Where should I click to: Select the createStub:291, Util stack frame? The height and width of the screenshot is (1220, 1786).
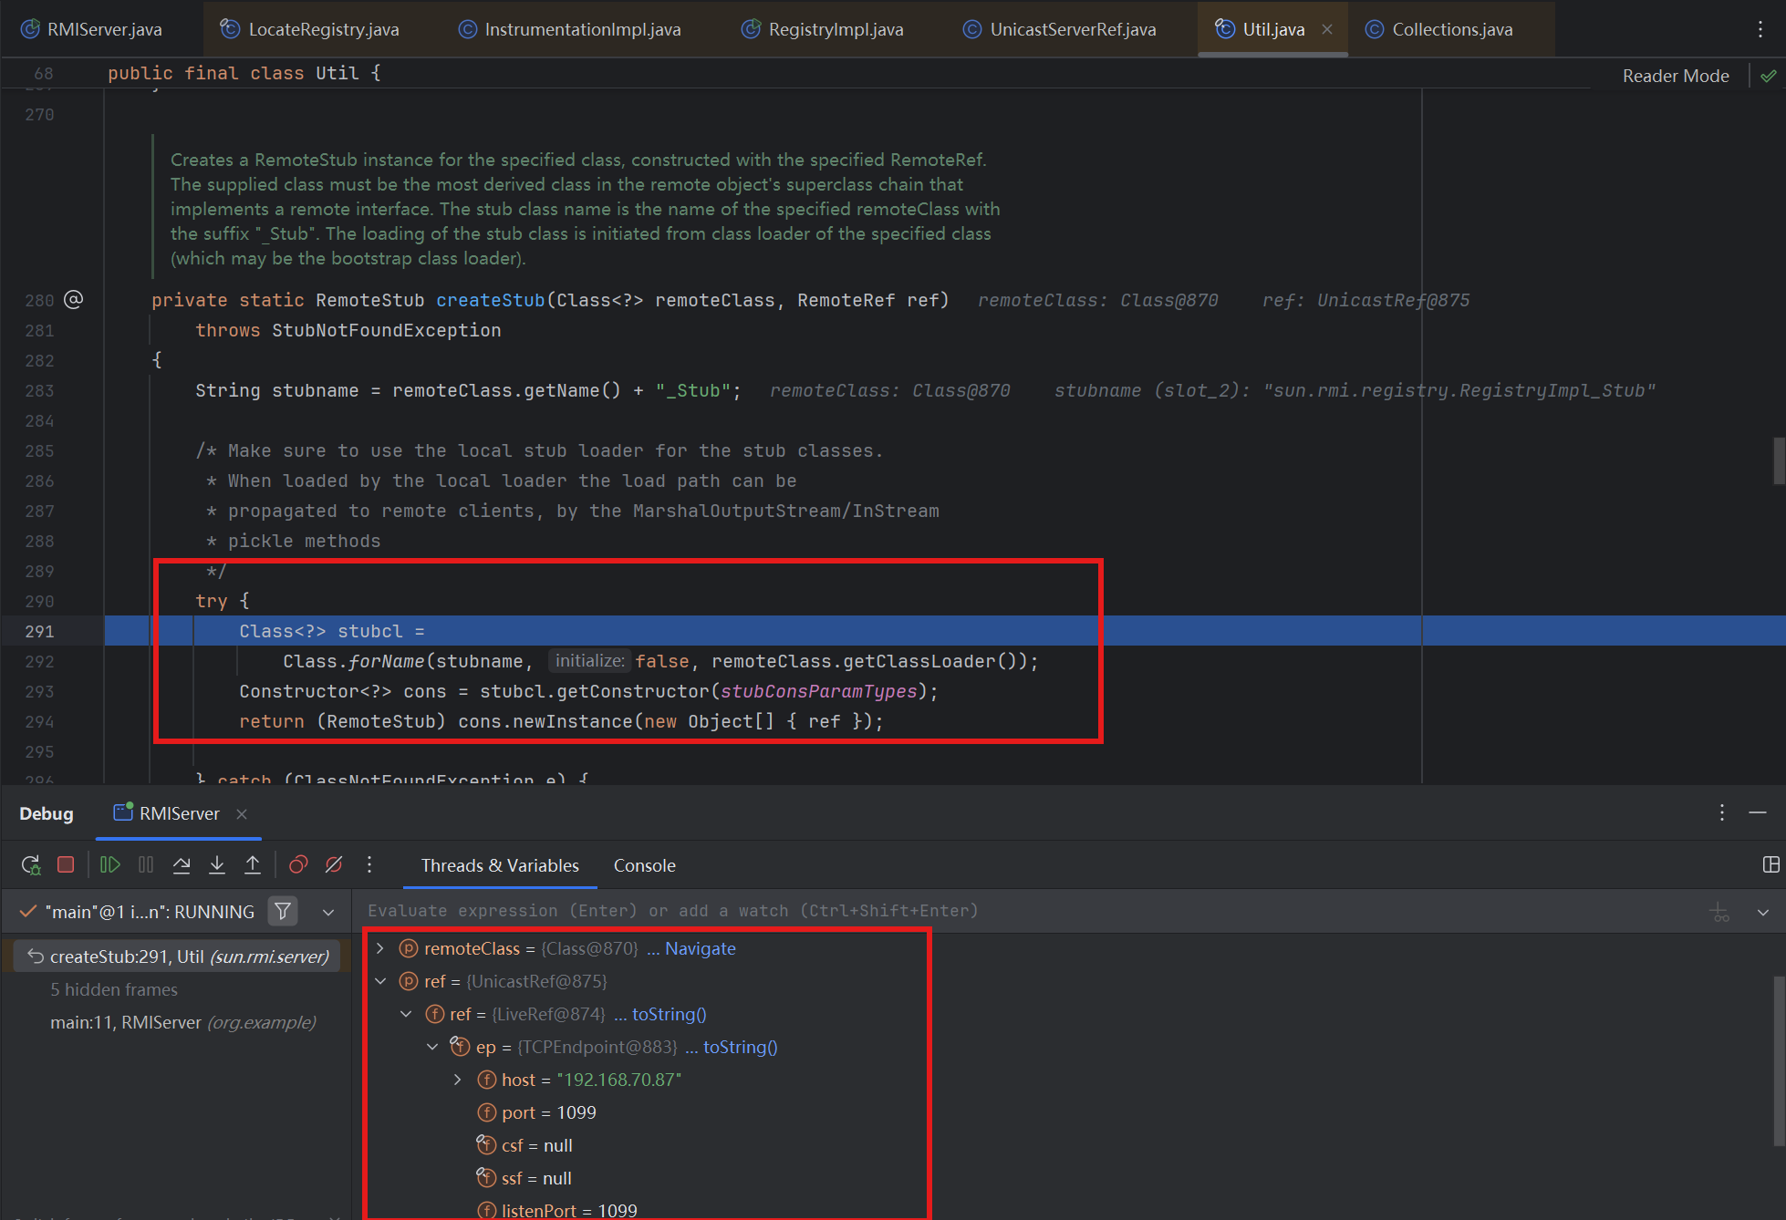[x=178, y=956]
